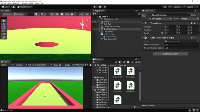Select the CameraController script asset
The image size is (200, 112).
[x=131, y=72]
